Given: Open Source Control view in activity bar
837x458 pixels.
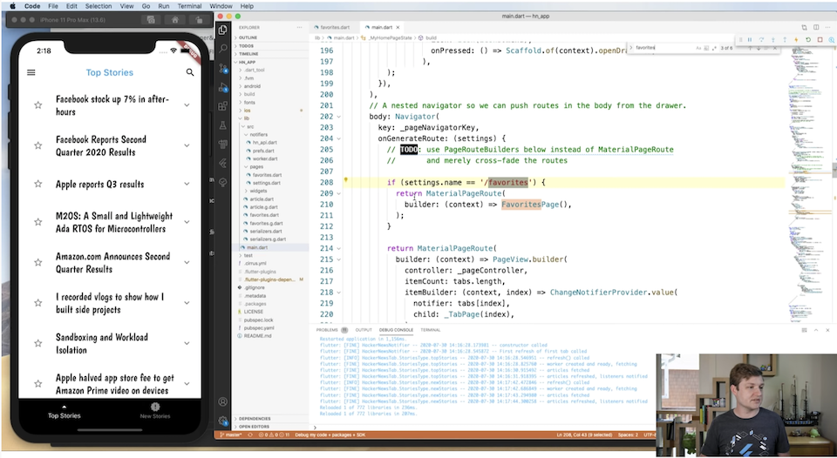Looking at the screenshot, I should coord(222,68).
